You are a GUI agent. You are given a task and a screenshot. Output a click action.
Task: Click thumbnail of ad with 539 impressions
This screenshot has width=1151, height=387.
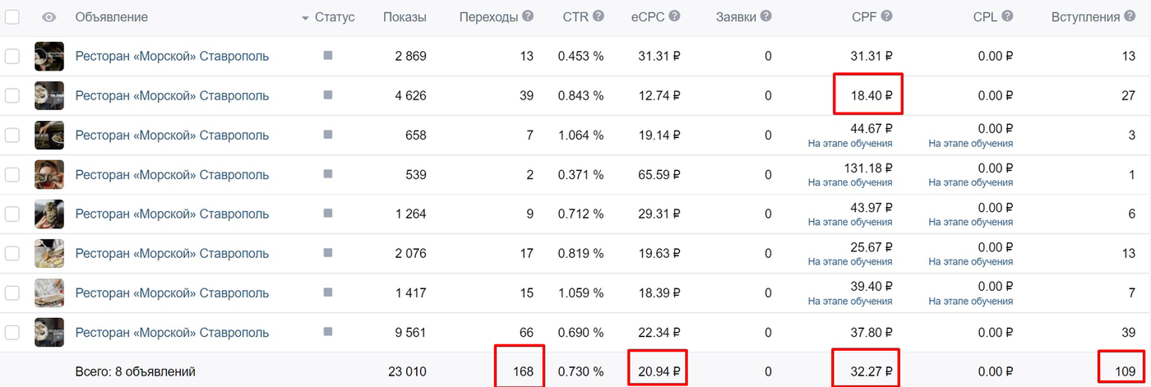(49, 174)
